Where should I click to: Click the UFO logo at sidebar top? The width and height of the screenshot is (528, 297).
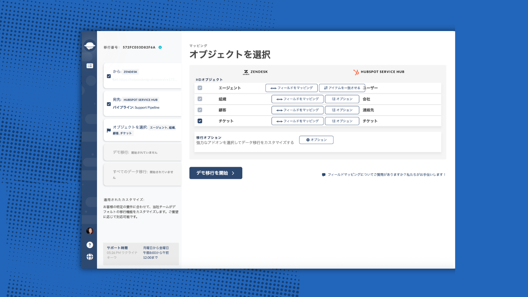coord(89,46)
